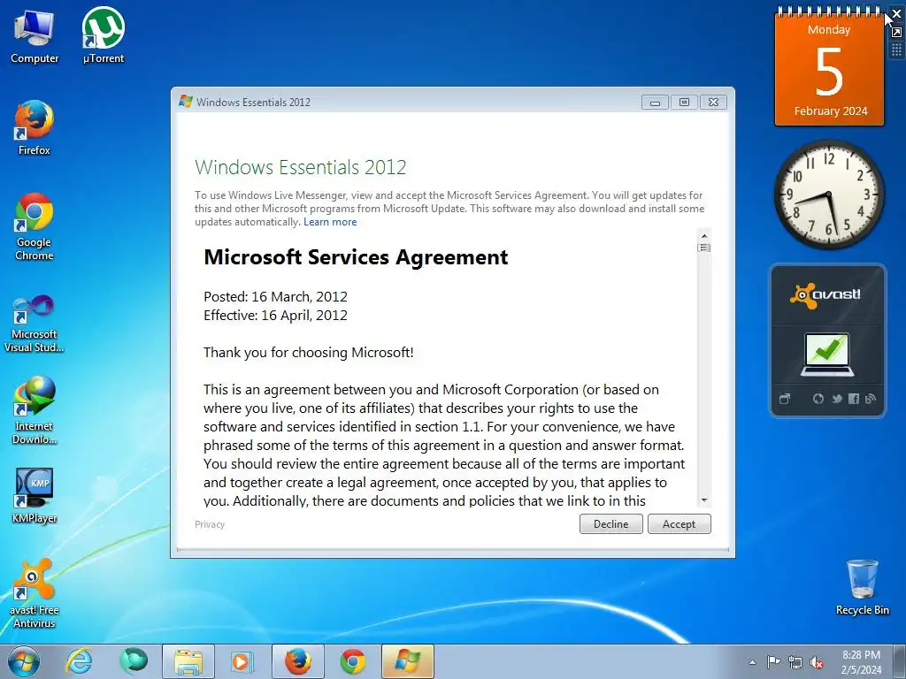The width and height of the screenshot is (906, 679).
Task: Click the Microsoft Services Agreement heading
Action: 356,257
